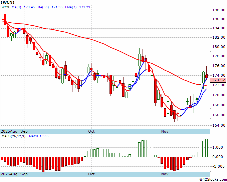Screen dimensions: 227x182
Task: Click the MA(3) legend label
Action: pos(16,7)
